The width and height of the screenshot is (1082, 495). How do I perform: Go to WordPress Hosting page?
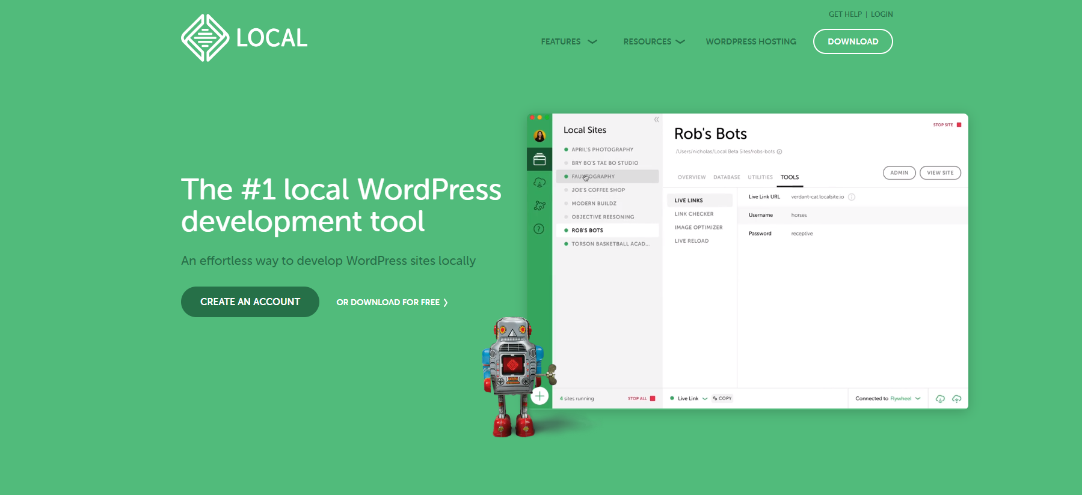[x=751, y=41]
